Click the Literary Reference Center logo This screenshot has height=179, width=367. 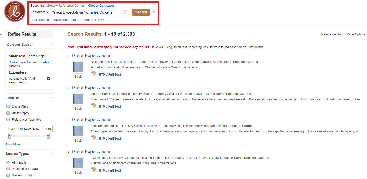coord(15,12)
